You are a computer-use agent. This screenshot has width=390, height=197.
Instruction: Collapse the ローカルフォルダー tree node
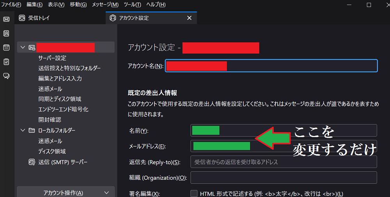pos(23,130)
